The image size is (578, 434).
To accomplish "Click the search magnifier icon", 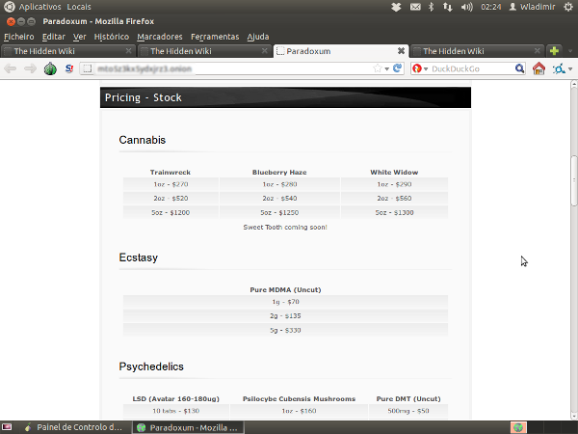I will [519, 68].
